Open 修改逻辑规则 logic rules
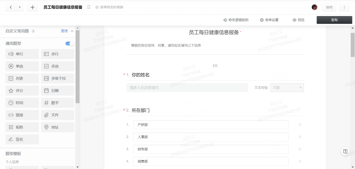 tap(236, 20)
